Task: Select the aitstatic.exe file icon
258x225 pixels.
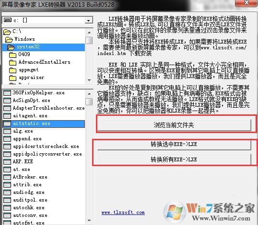Action: [7, 124]
